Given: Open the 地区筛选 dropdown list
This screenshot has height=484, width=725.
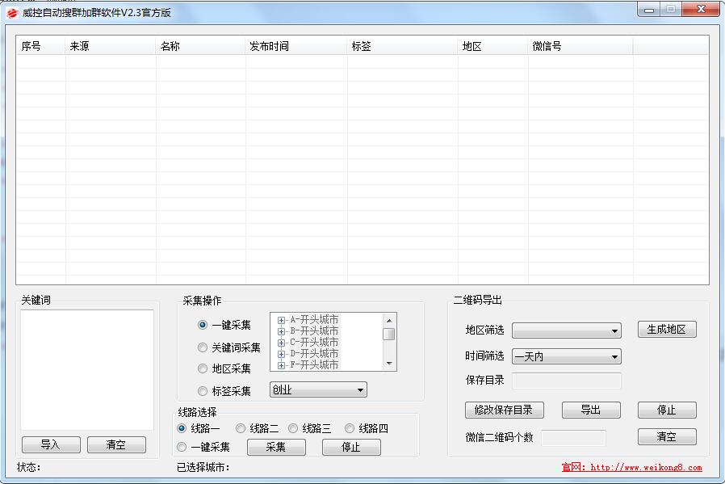Looking at the screenshot, I should 566,330.
